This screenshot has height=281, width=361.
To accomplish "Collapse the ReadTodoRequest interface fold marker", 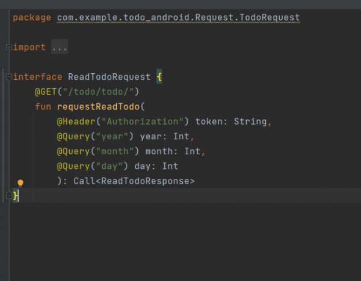I will pos(9,77).
